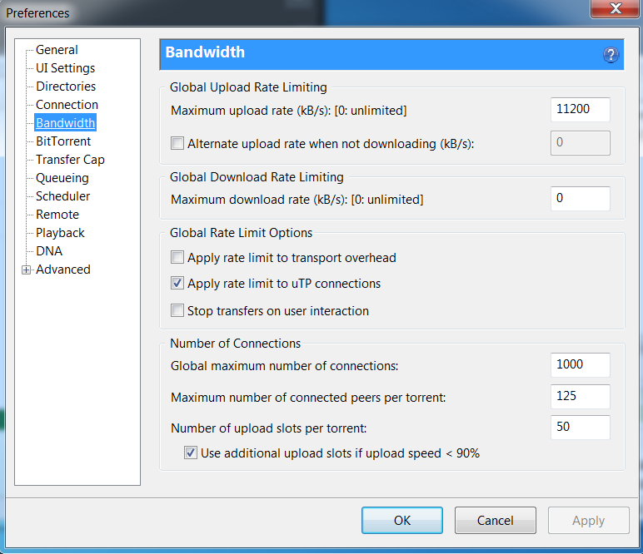The height and width of the screenshot is (554, 643).
Task: Uncheck Use additional upload slots option
Action: point(191,453)
